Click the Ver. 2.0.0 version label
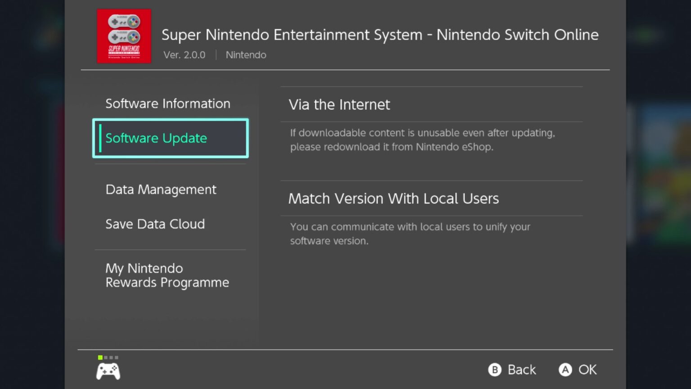Screen dimensions: 691x389 (184, 54)
